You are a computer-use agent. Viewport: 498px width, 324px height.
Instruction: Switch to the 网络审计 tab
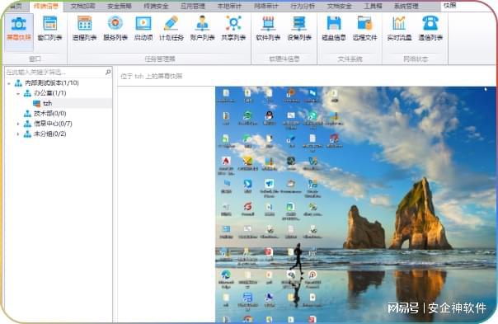266,6
